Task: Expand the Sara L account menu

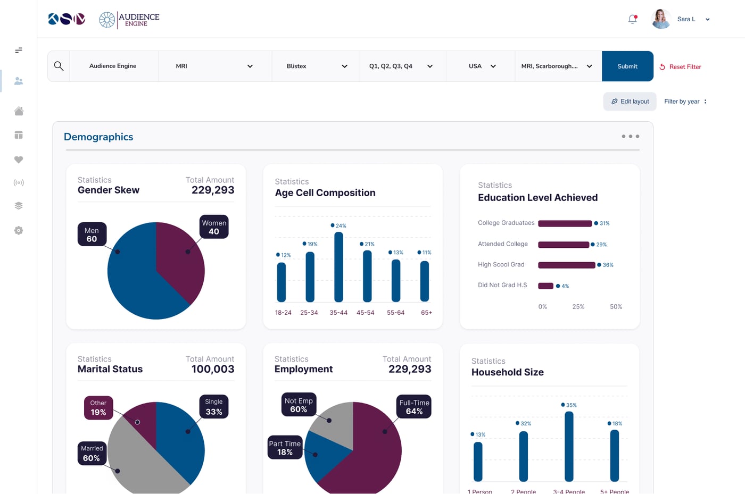Action: pyautogui.click(x=708, y=20)
